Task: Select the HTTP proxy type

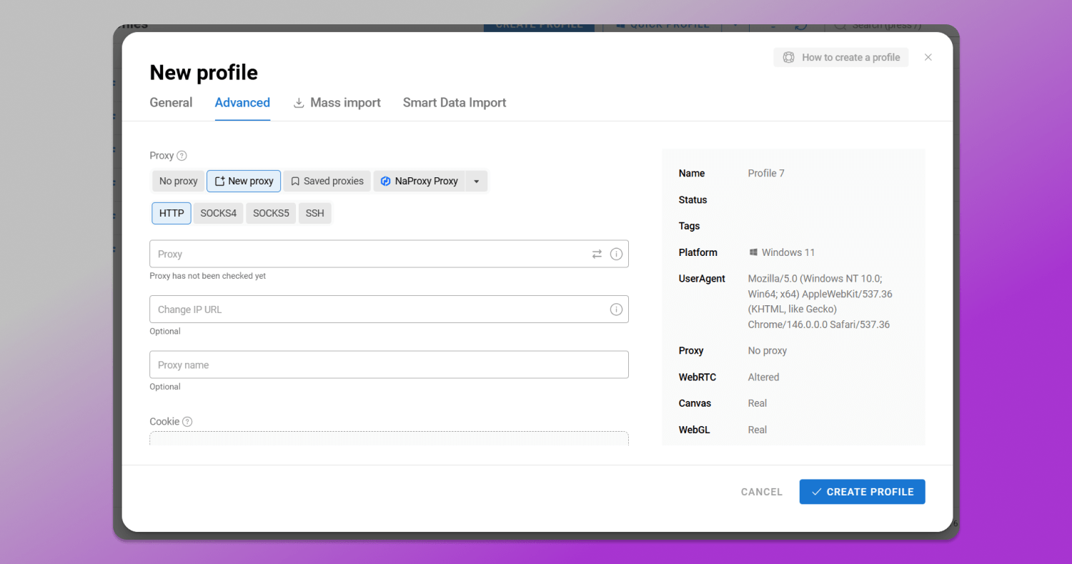Action: click(x=172, y=213)
